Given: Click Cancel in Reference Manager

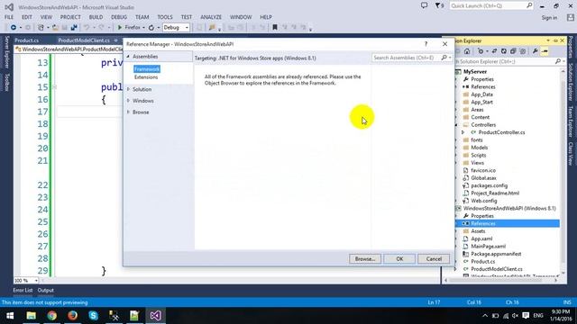Looking at the screenshot, I should click(434, 259).
